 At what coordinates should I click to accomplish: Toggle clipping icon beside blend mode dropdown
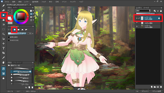155,11
